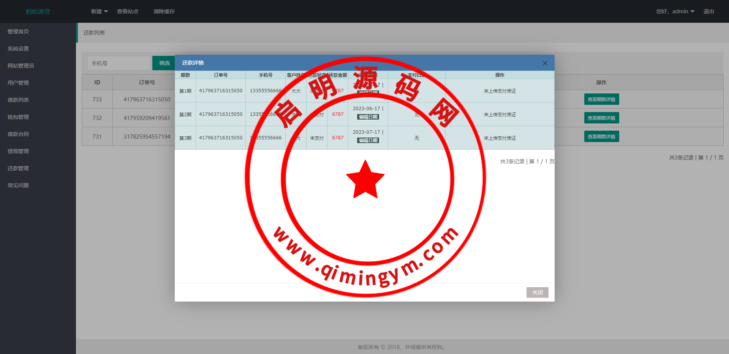Screen dimensions: 729x354
Task: Click the 蚂蚁速贷 site logo
Action: pos(38,11)
